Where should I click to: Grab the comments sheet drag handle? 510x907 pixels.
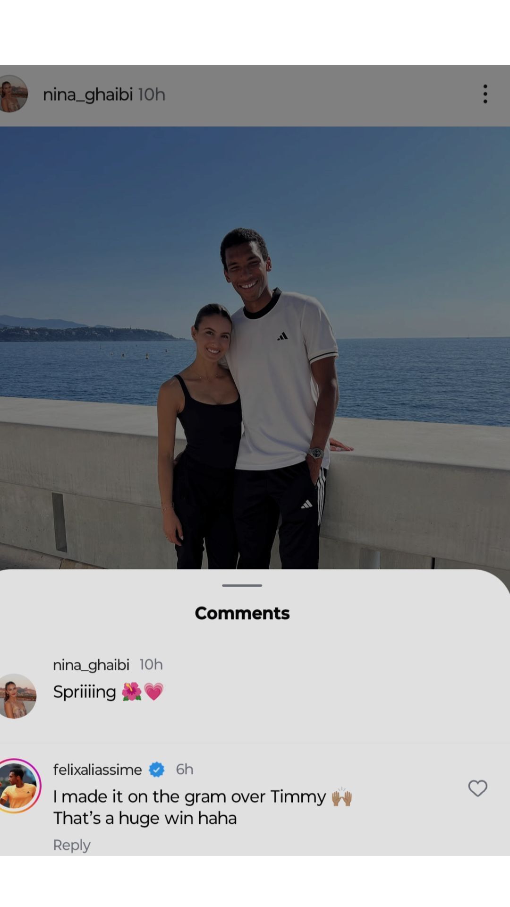(x=242, y=585)
